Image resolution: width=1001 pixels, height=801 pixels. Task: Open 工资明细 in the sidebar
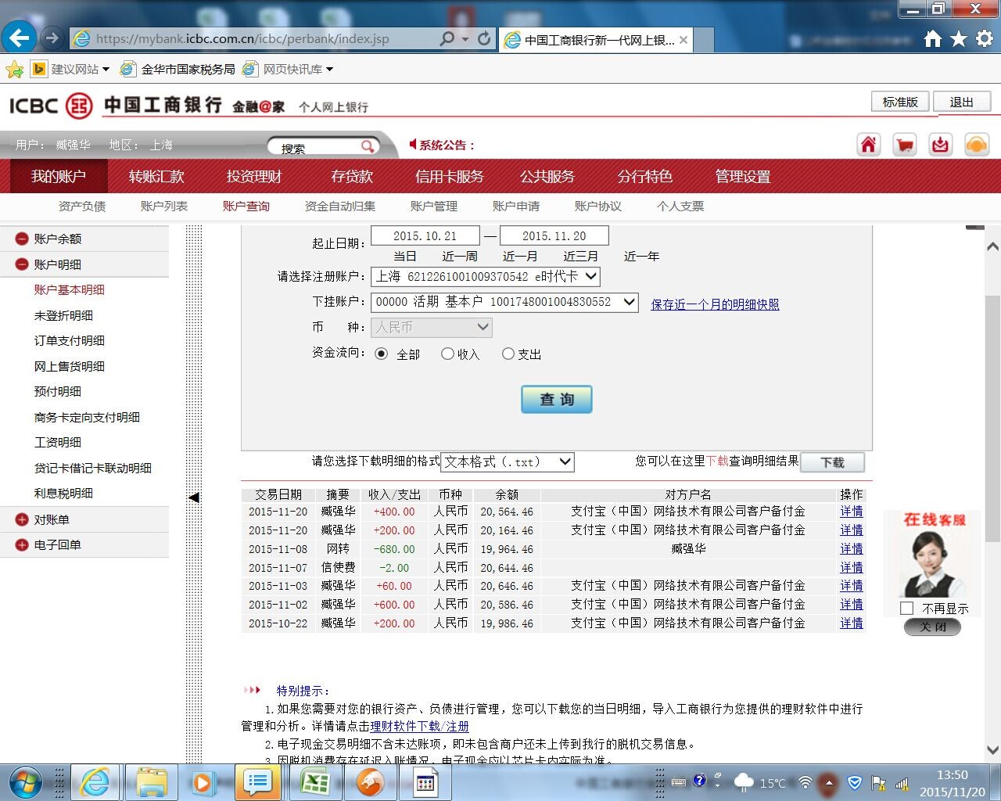click(x=58, y=442)
